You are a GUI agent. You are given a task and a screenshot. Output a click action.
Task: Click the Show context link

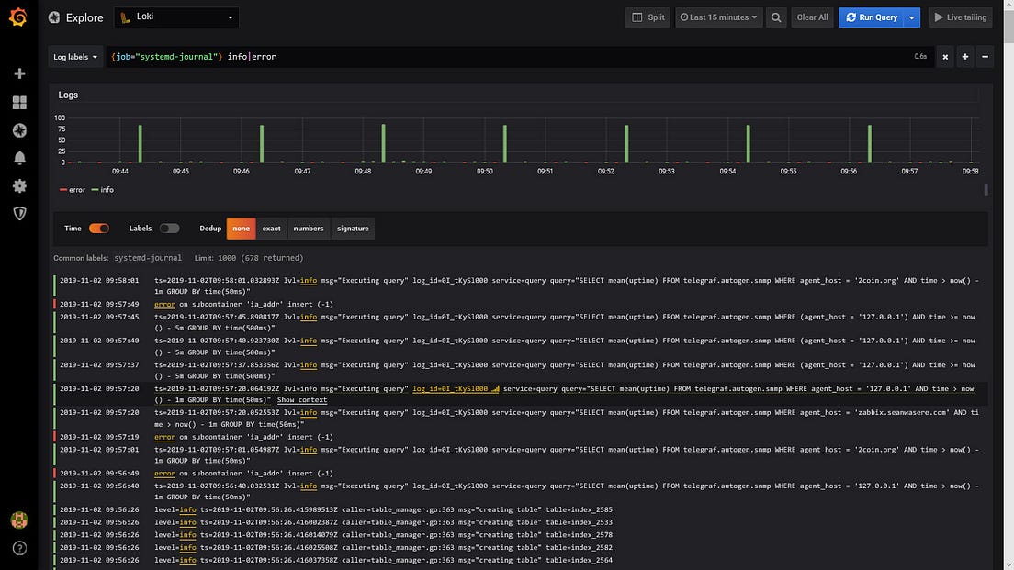pos(302,400)
